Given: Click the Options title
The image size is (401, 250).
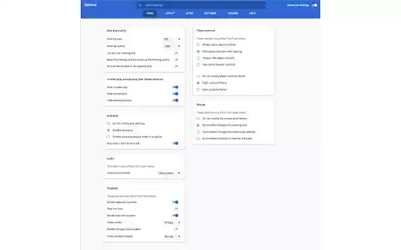Looking at the screenshot, I should [90, 5].
